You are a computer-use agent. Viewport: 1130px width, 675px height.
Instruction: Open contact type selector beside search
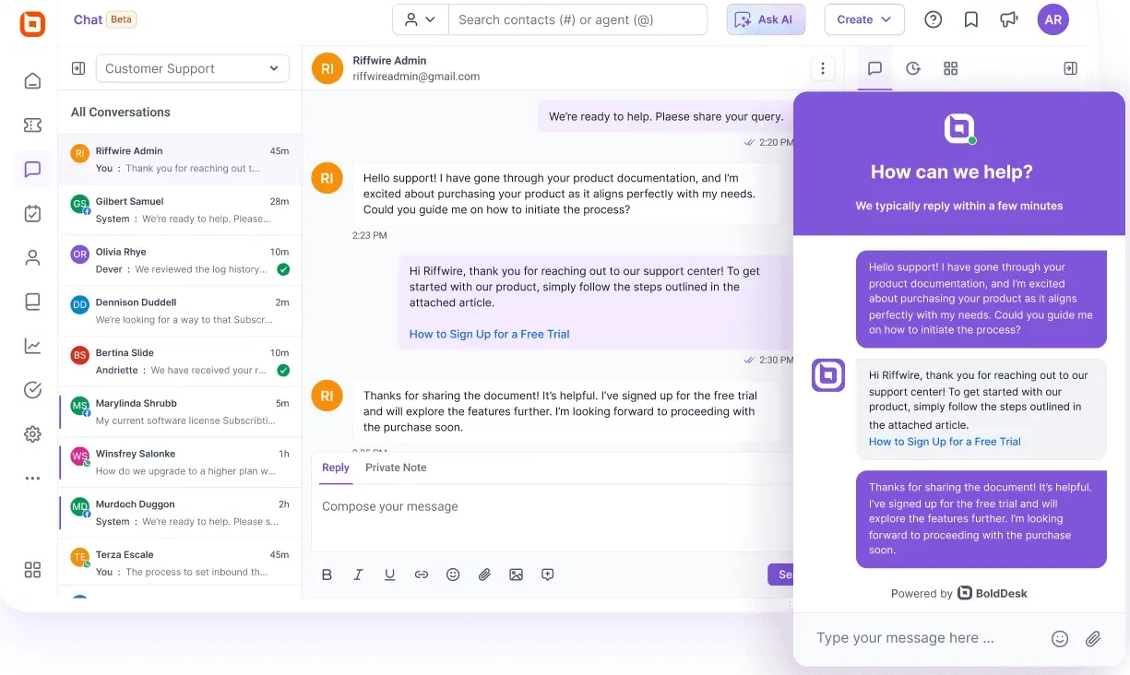click(x=420, y=19)
